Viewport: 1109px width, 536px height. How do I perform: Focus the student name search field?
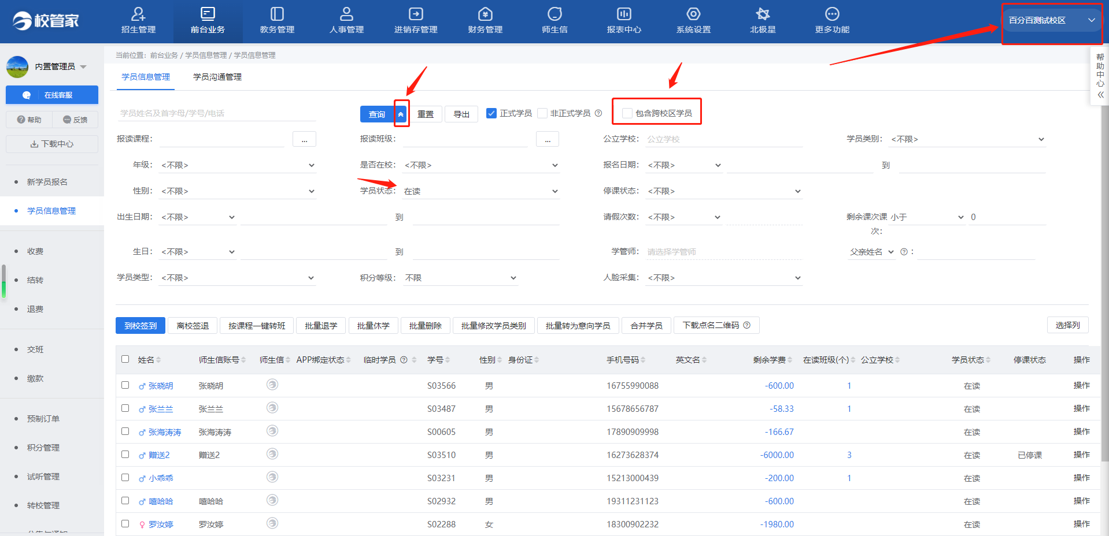[x=216, y=113]
